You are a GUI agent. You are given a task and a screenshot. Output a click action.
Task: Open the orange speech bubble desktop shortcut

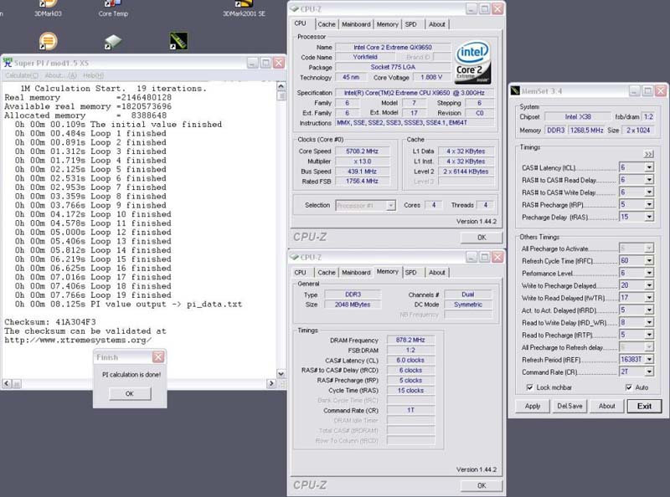coord(48,41)
